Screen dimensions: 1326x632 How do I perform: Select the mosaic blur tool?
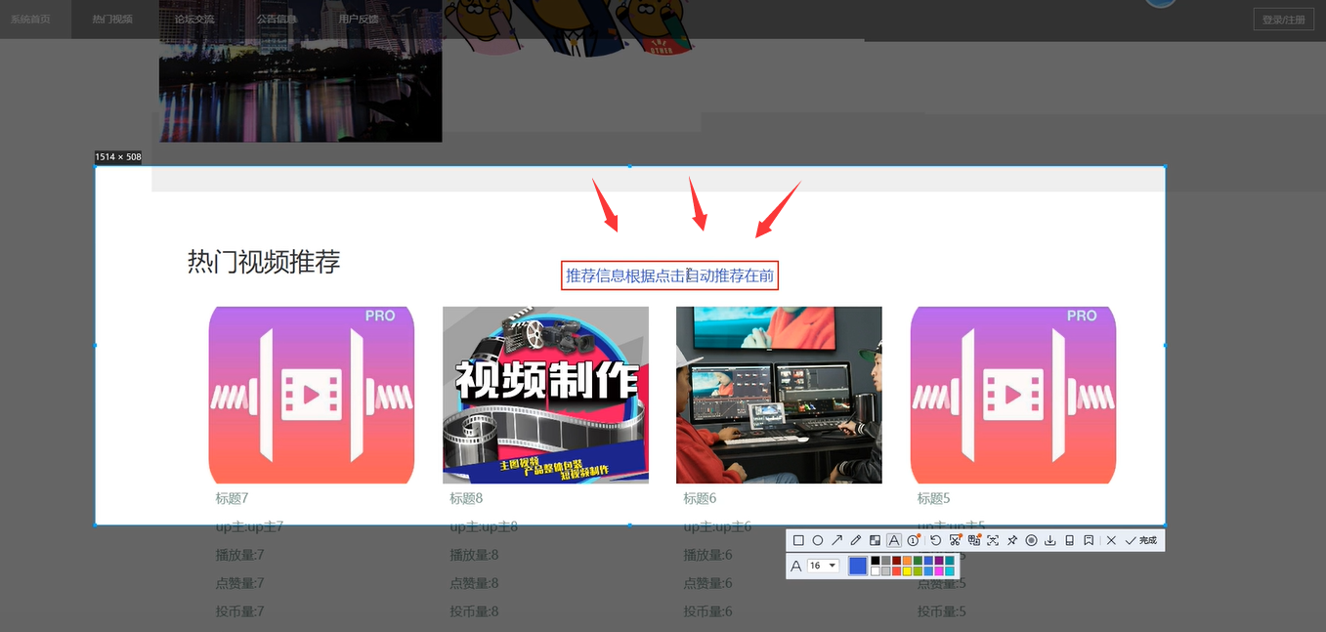click(x=875, y=540)
